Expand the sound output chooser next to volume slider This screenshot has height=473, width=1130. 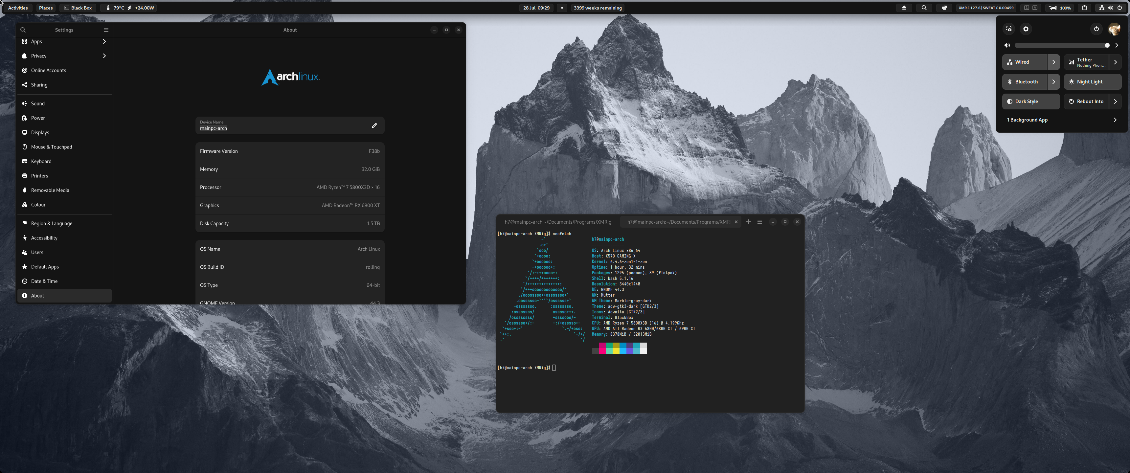(1117, 45)
